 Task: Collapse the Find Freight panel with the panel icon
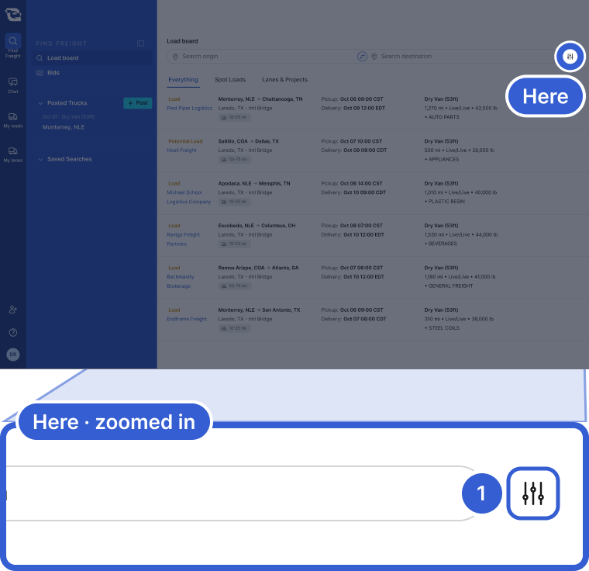pos(140,43)
